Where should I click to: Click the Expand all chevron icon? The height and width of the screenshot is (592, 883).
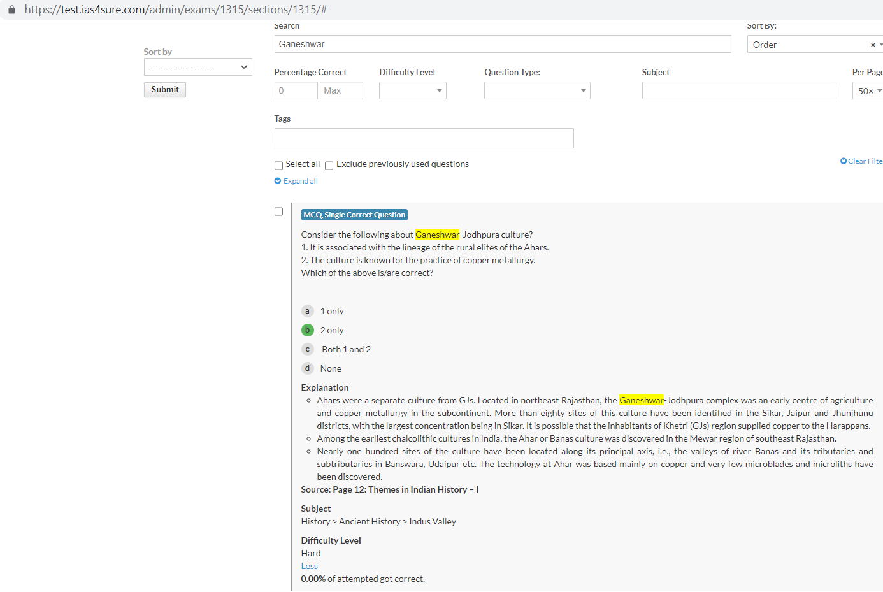[x=278, y=181]
